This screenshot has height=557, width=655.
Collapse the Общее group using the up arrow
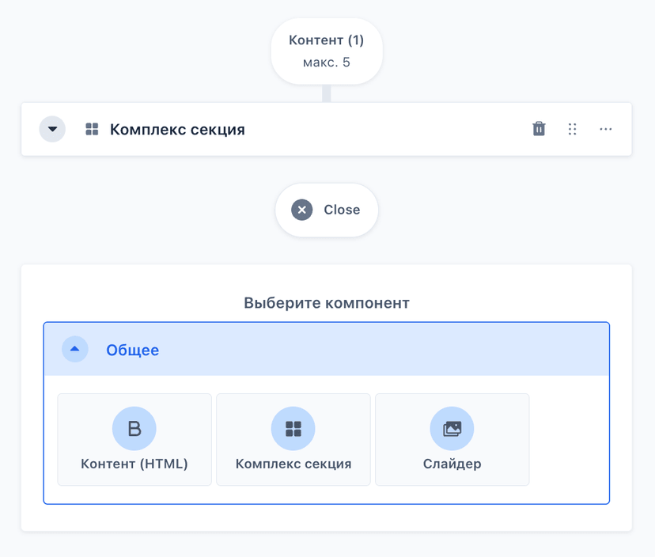(75, 349)
